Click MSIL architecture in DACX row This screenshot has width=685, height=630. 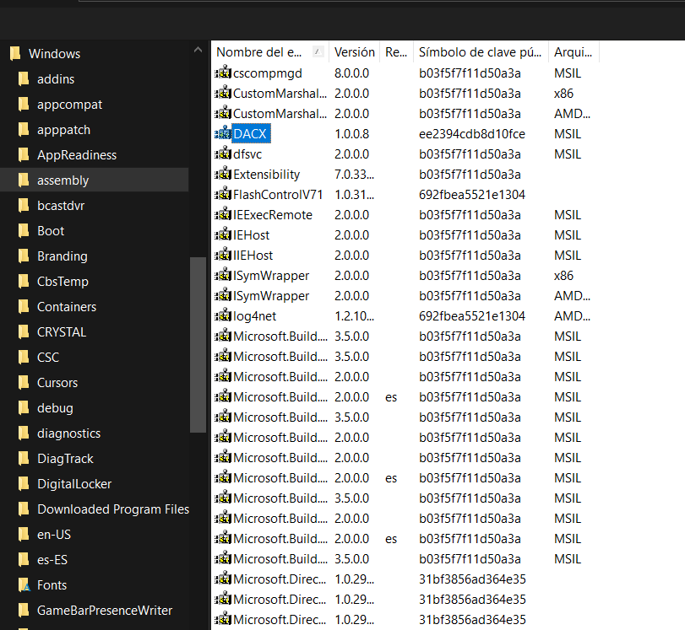[568, 133]
